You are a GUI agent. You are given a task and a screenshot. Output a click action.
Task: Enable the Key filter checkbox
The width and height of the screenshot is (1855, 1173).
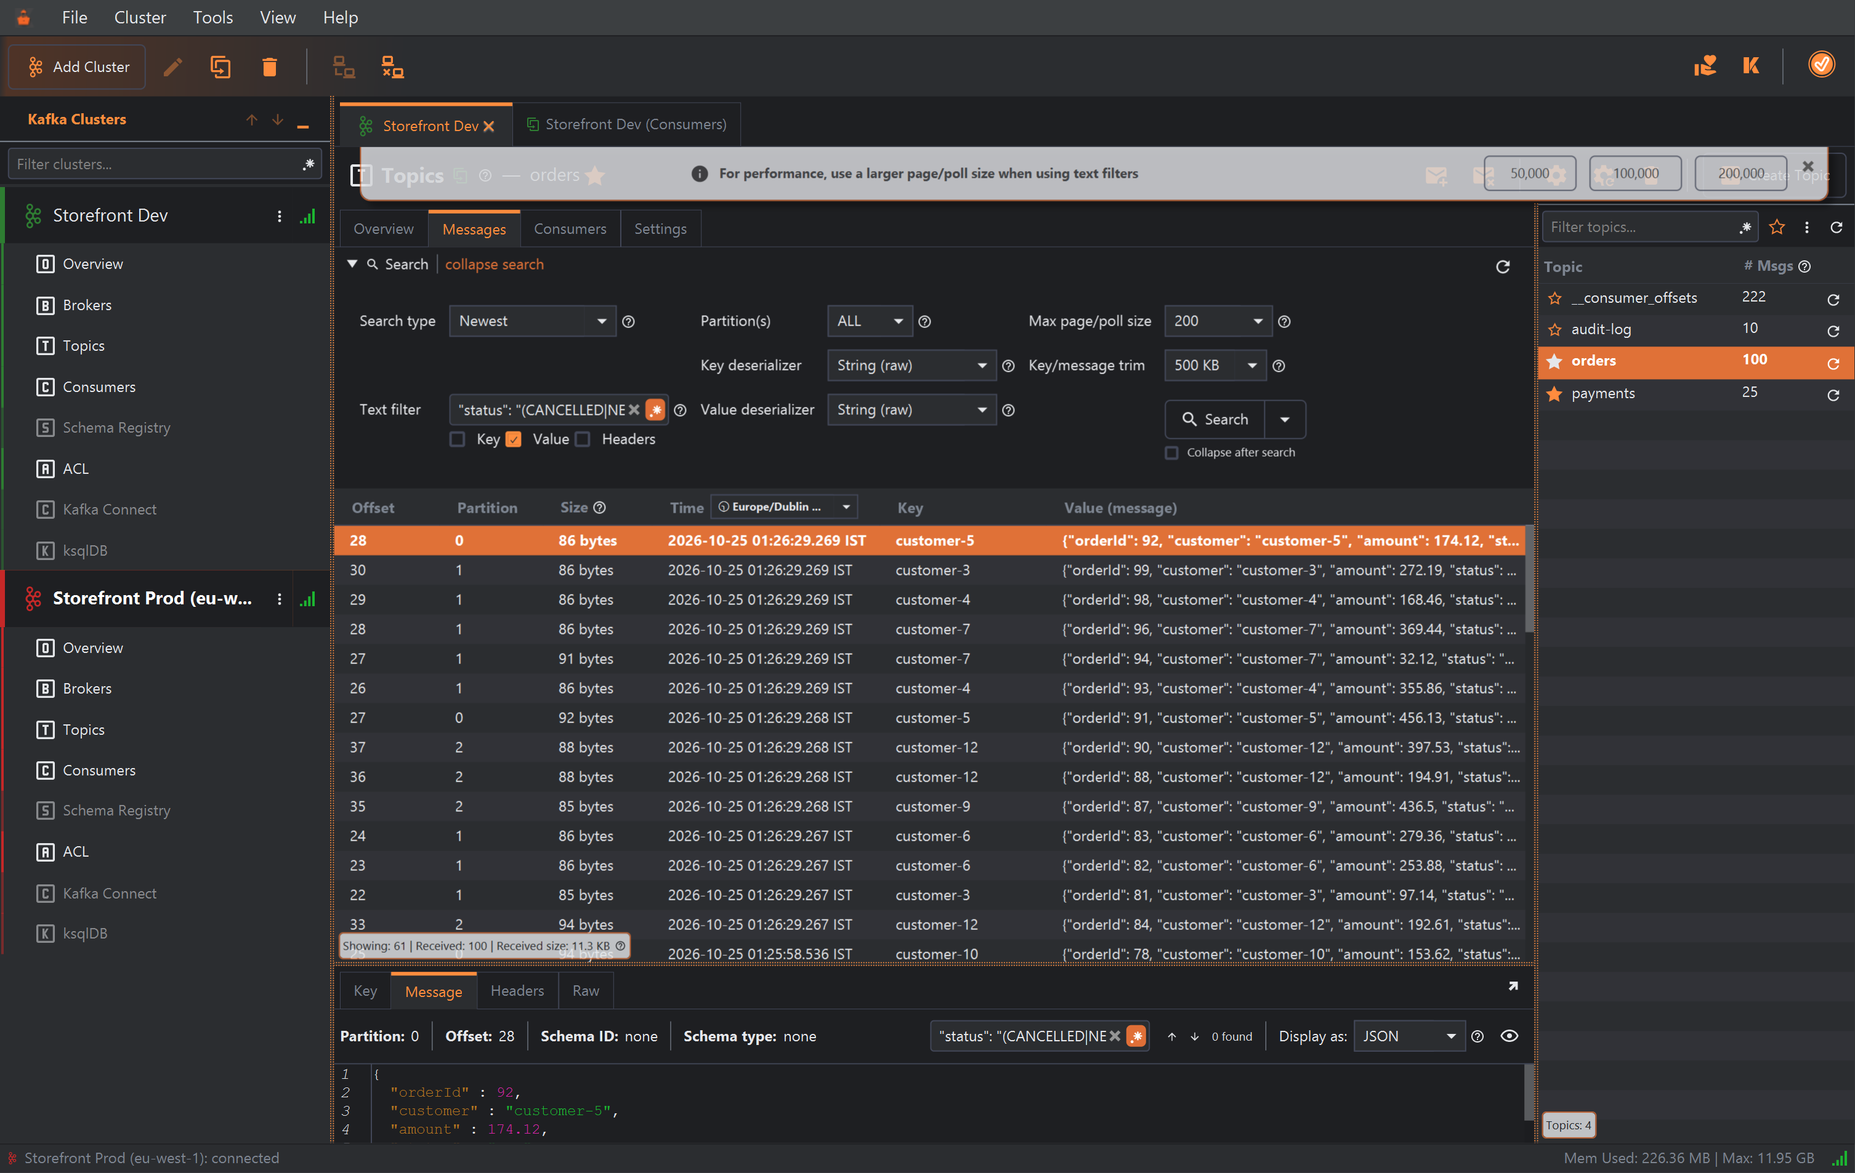pos(457,439)
